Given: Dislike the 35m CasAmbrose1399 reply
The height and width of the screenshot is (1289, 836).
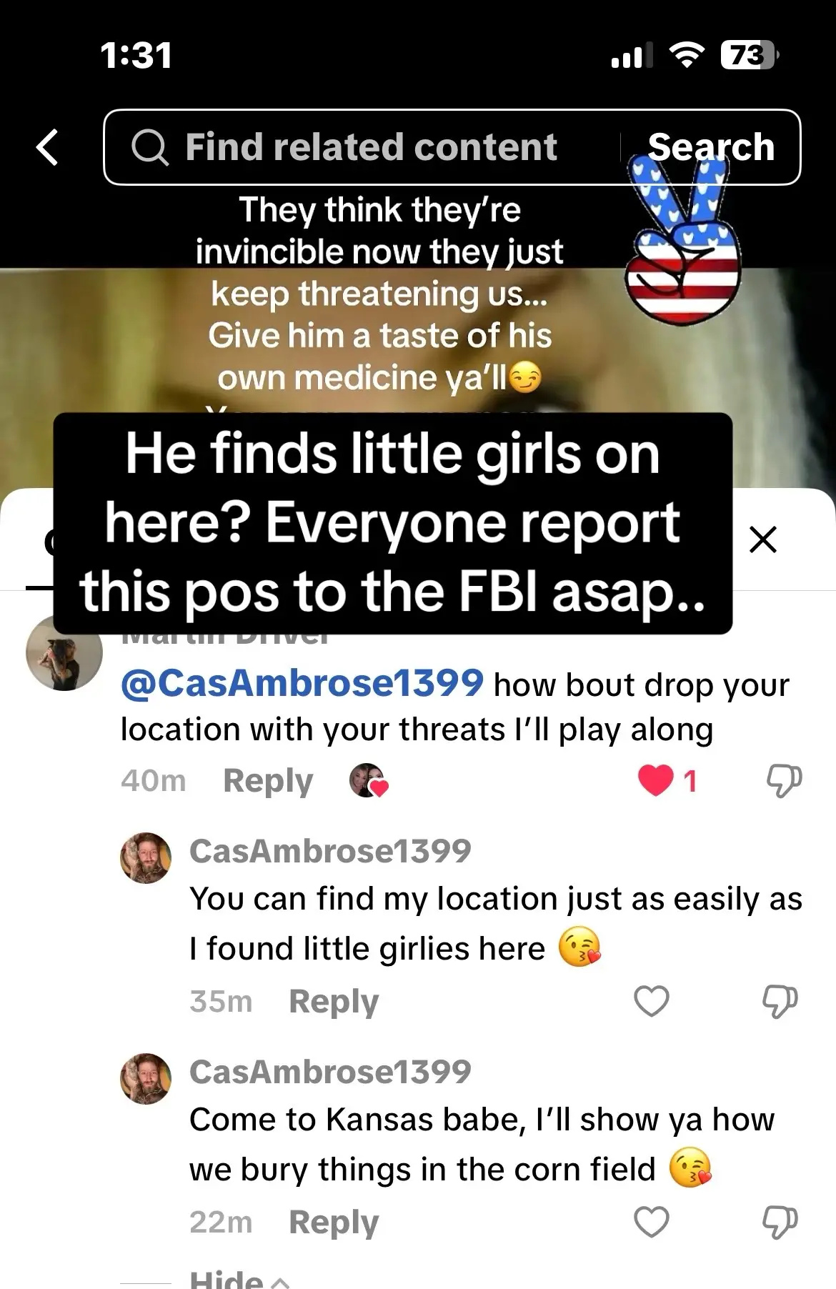Looking at the screenshot, I should click(x=780, y=1002).
